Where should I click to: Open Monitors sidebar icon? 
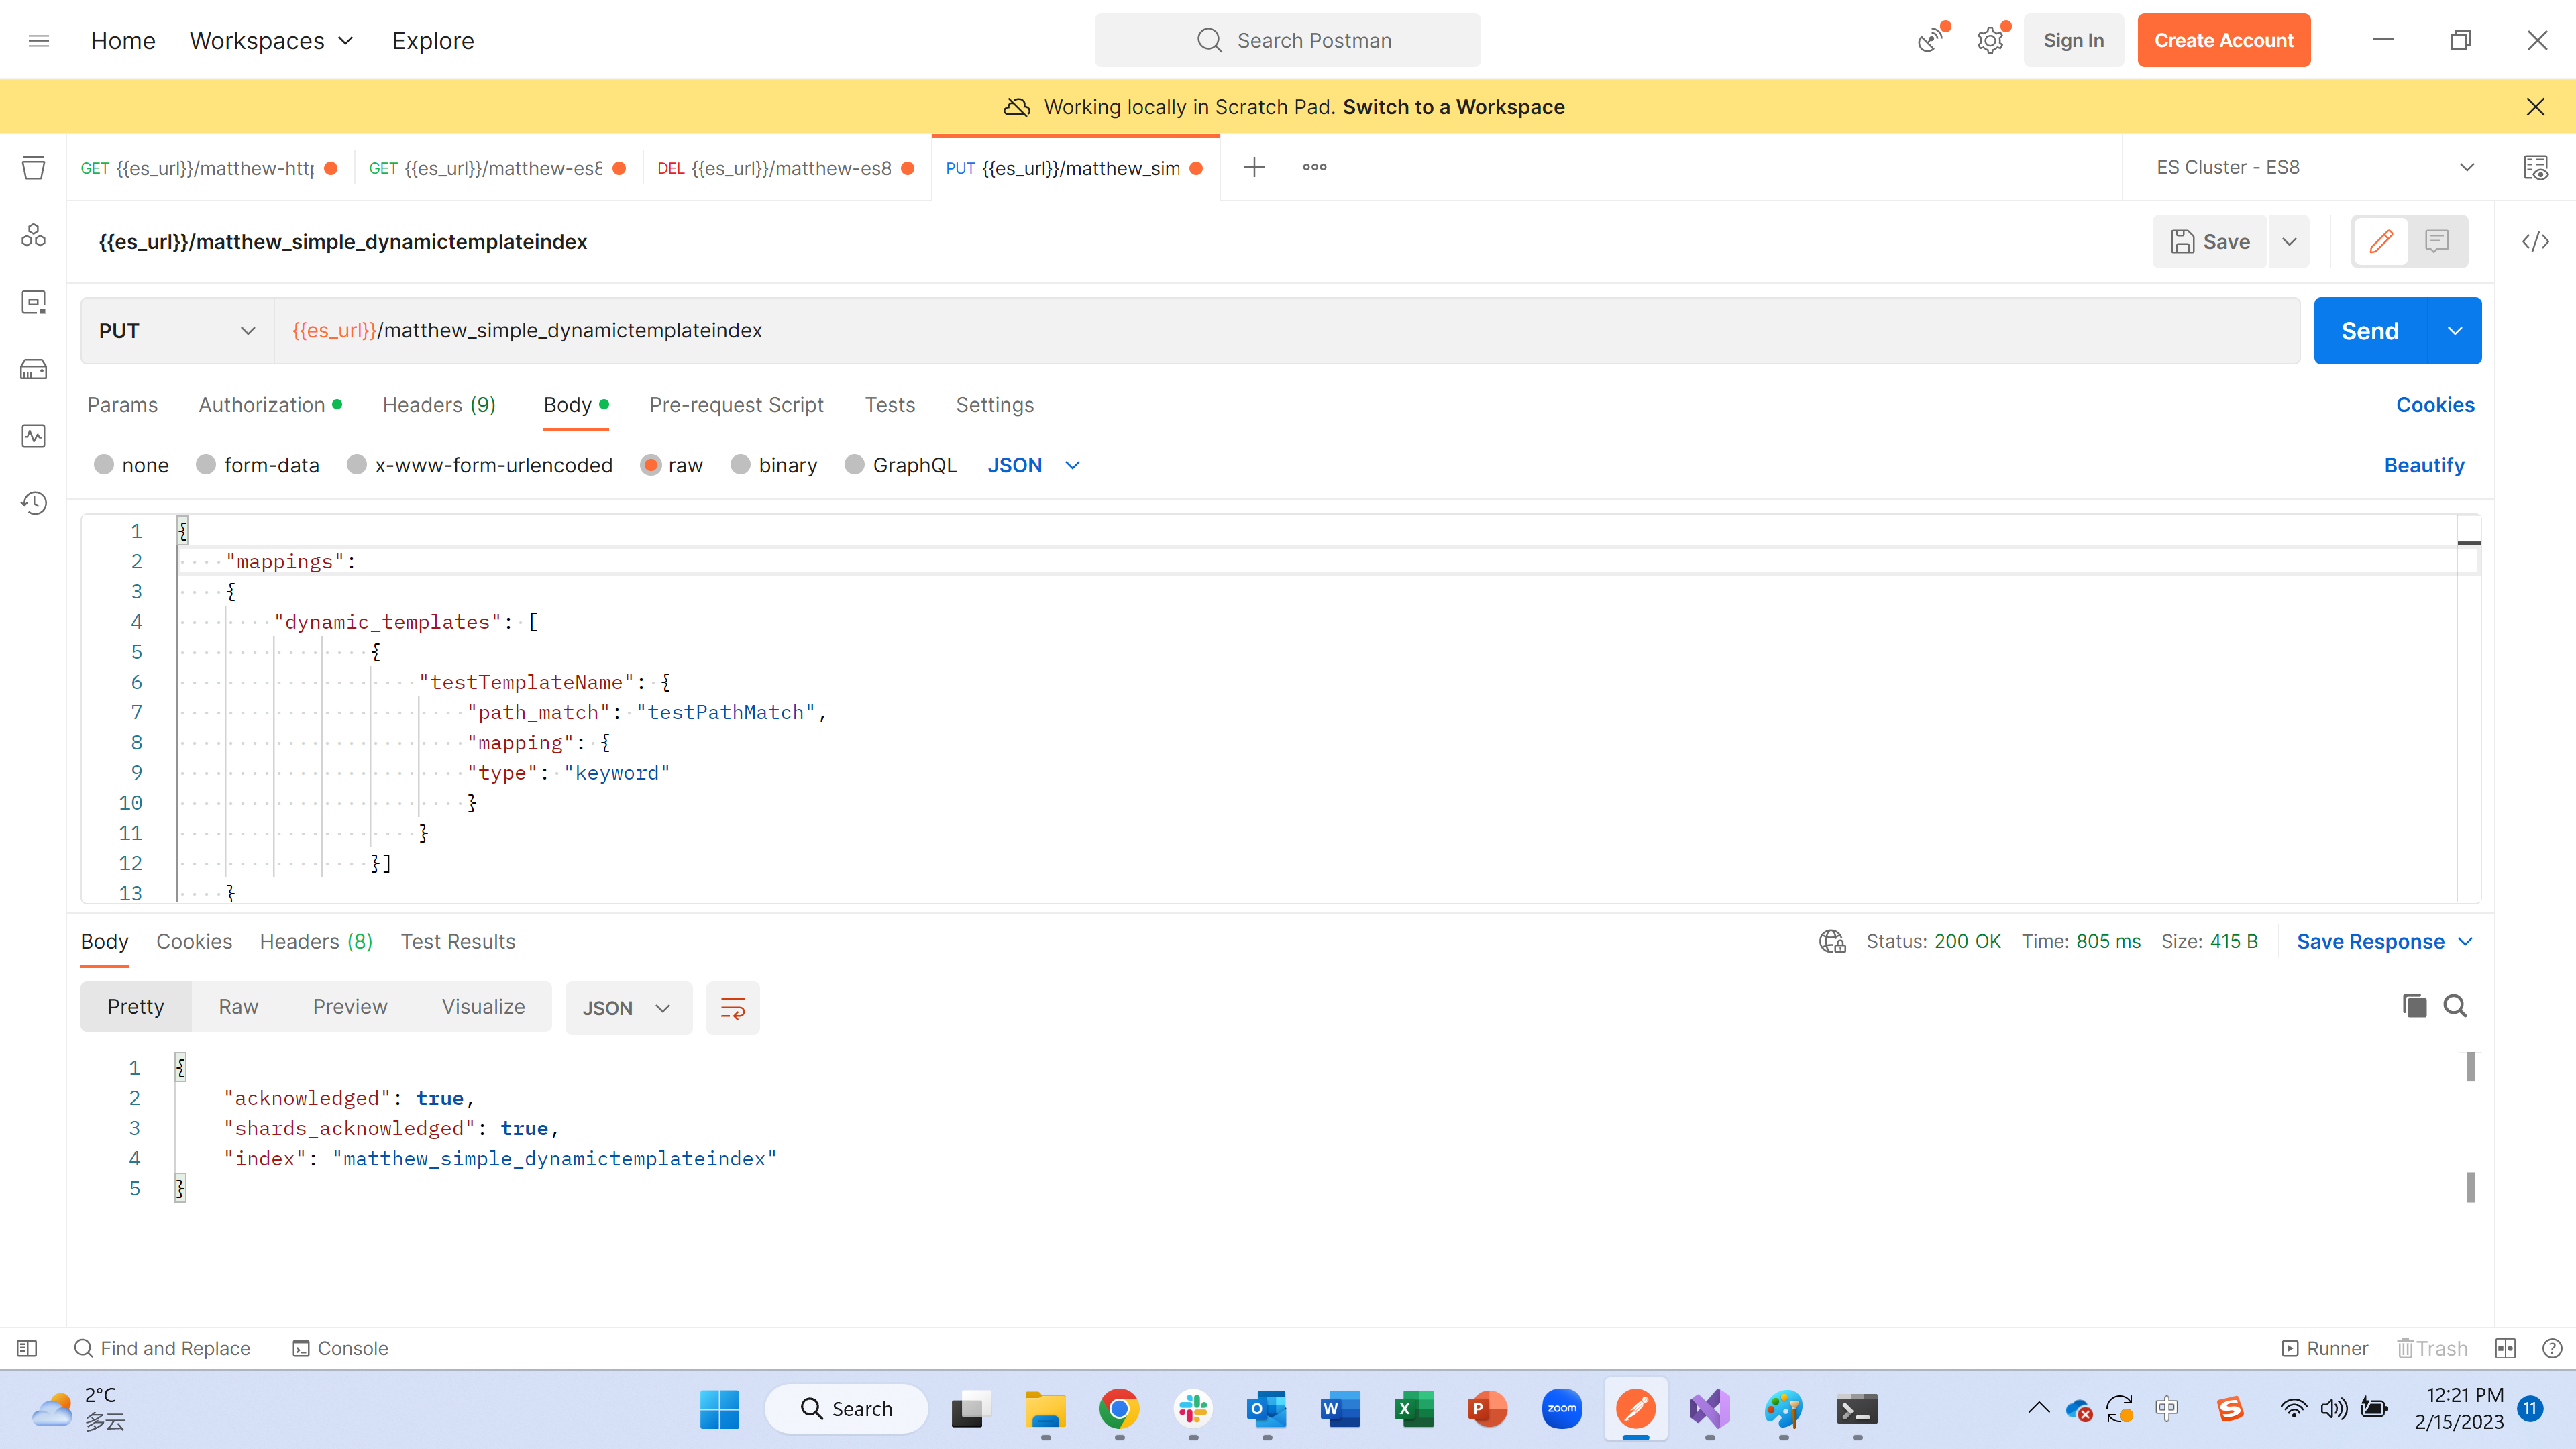pyautogui.click(x=33, y=436)
